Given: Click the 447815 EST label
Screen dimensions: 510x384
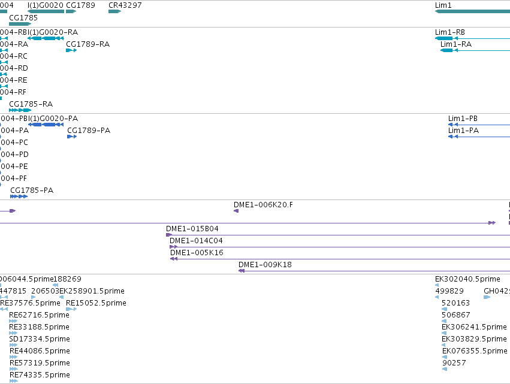Looking at the screenshot, I should [13, 291].
